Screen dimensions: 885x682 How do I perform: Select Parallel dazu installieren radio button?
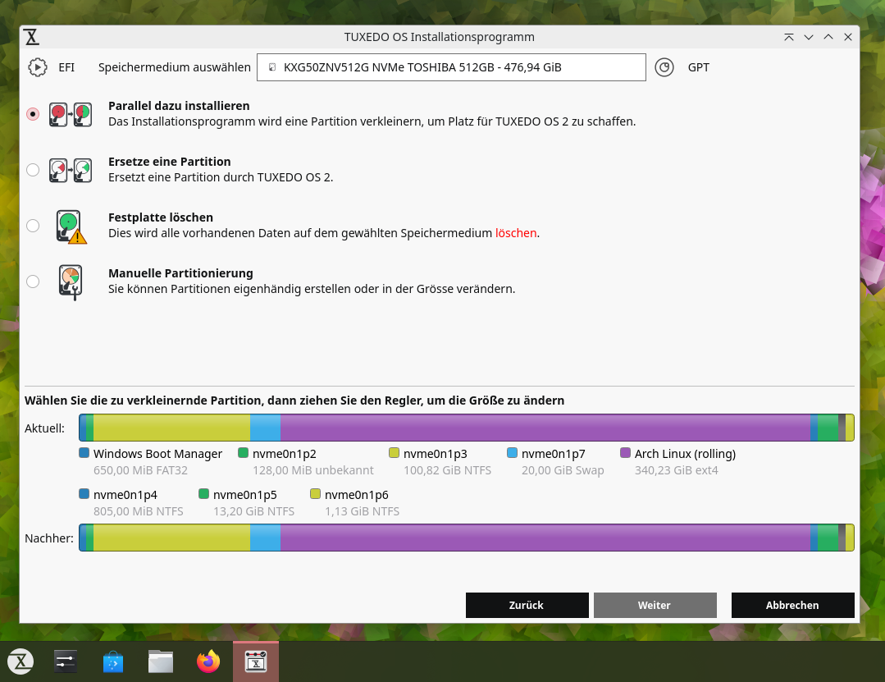[33, 114]
